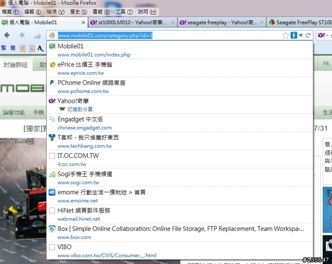
Task: Click the emome e favicon
Action: click(x=52, y=192)
